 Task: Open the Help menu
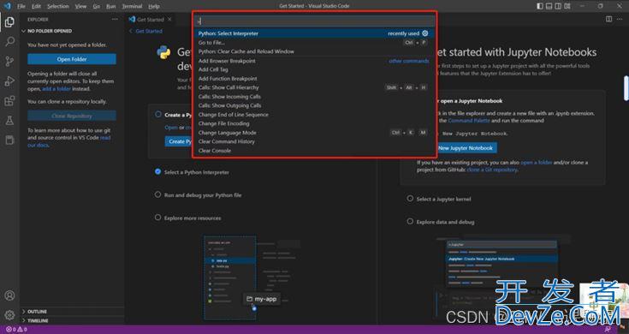pyautogui.click(x=154, y=7)
